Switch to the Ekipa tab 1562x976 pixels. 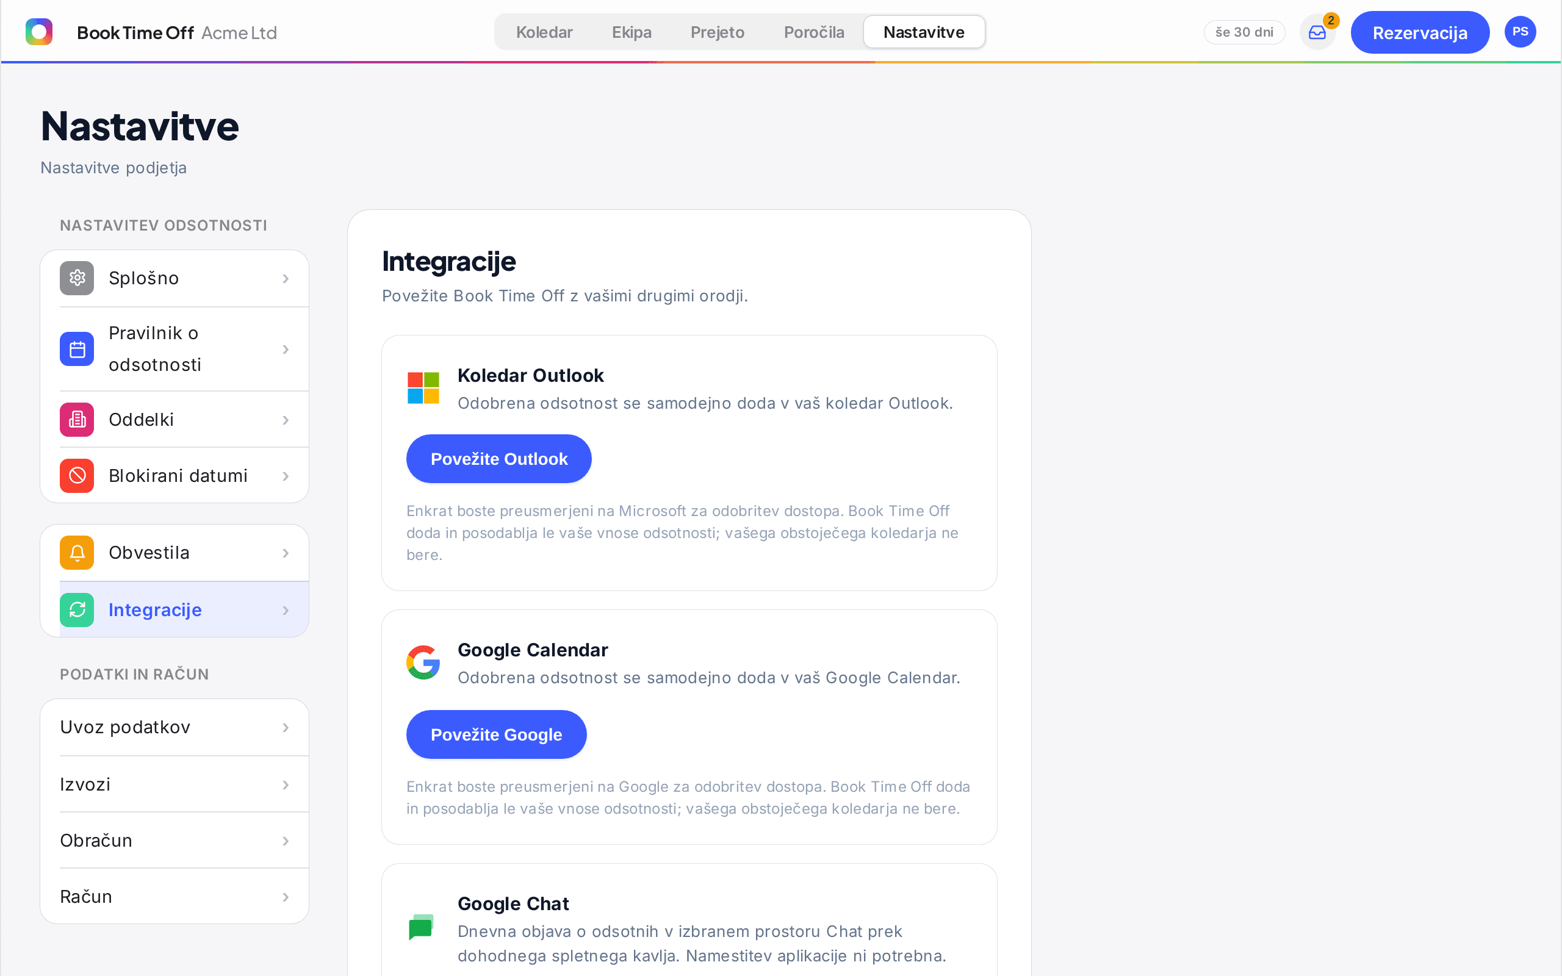pos(632,32)
